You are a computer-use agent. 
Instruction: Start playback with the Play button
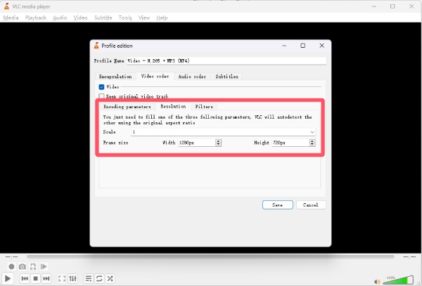(8, 278)
